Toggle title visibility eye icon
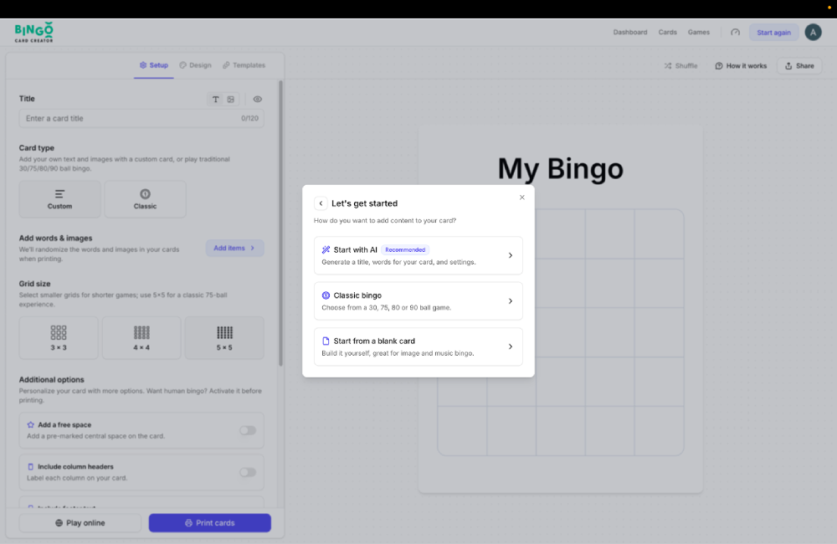This screenshot has height=544, width=837. pos(258,100)
